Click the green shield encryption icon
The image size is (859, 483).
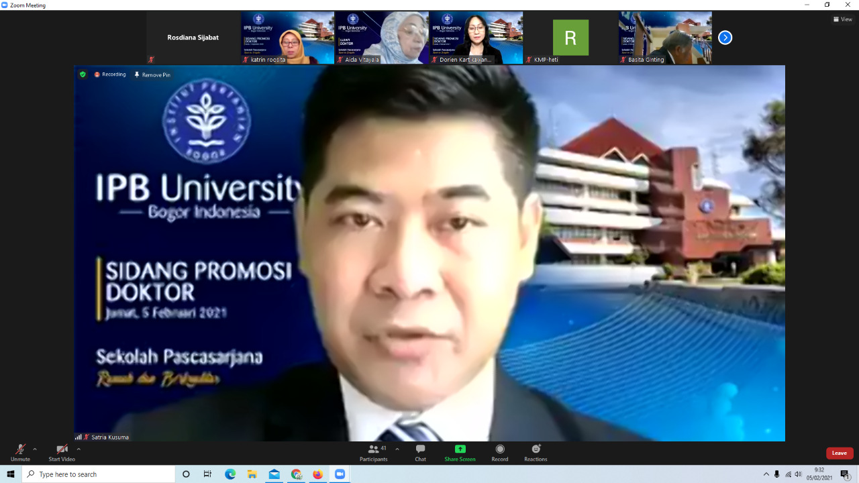pyautogui.click(x=83, y=74)
